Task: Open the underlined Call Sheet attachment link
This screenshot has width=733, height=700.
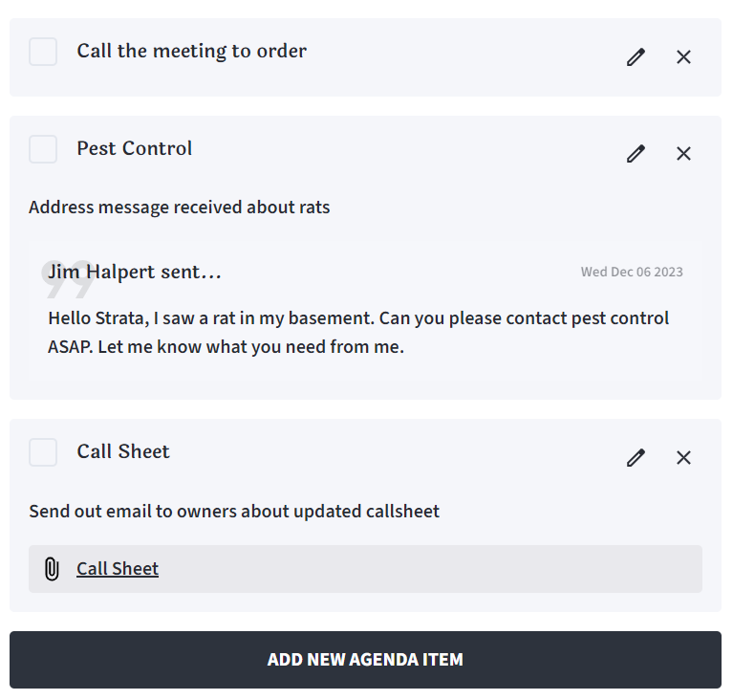Action: [118, 569]
